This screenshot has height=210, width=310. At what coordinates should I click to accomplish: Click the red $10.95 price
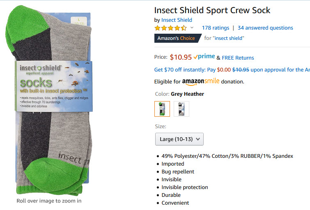point(181,57)
